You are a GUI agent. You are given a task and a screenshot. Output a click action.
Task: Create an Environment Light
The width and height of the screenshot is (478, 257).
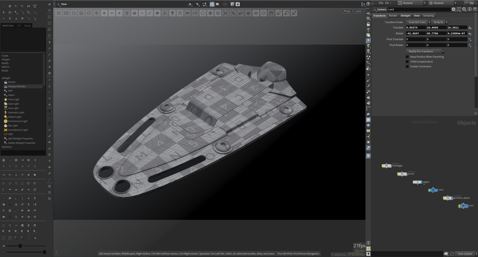[18, 121]
